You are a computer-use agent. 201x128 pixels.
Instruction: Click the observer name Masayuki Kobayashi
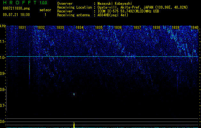pyautogui.click(x=115, y=4)
